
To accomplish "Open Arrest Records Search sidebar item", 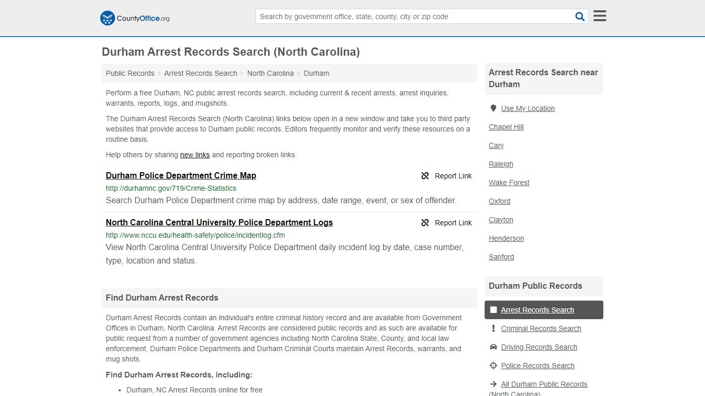I will [x=544, y=310].
